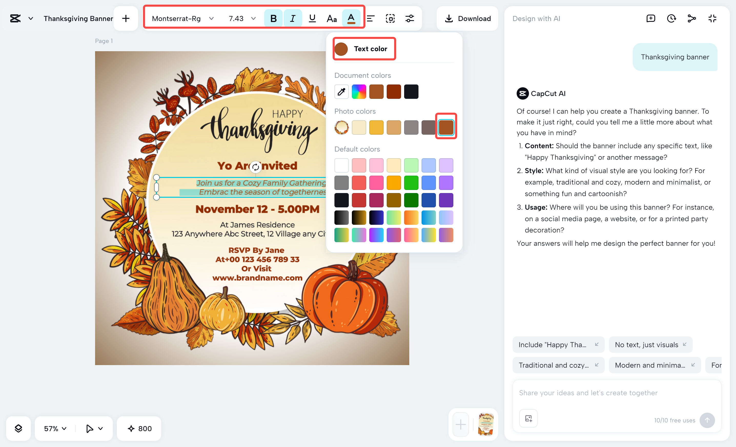736x447 pixels.
Task: Start a new AI chat using the chat-plus icon
Action: [x=651, y=18]
